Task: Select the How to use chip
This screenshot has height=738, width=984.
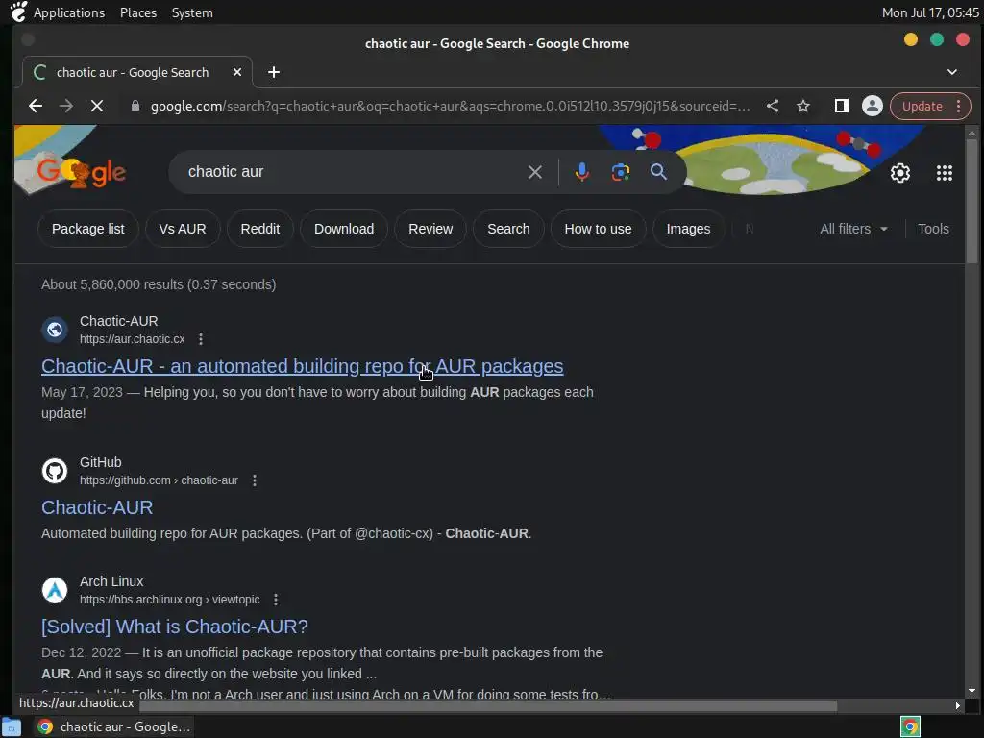Action: (x=598, y=229)
